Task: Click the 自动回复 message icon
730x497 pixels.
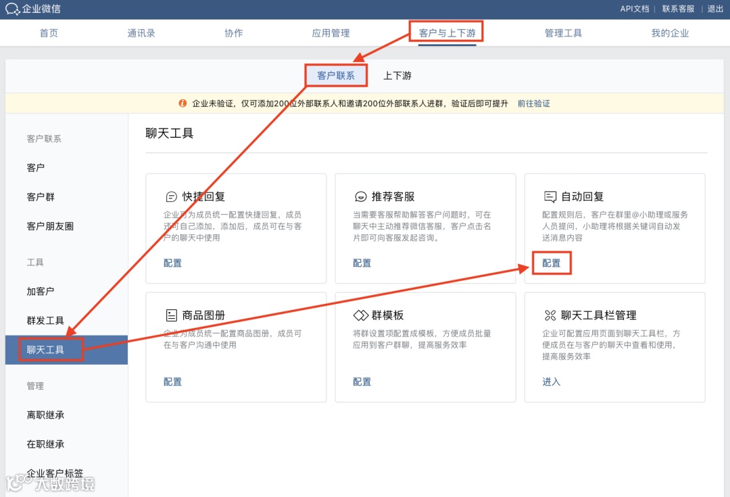Action: [550, 197]
